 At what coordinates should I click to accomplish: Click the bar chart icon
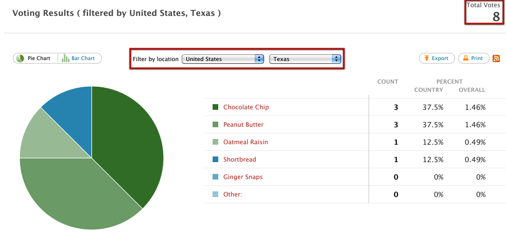[65, 58]
